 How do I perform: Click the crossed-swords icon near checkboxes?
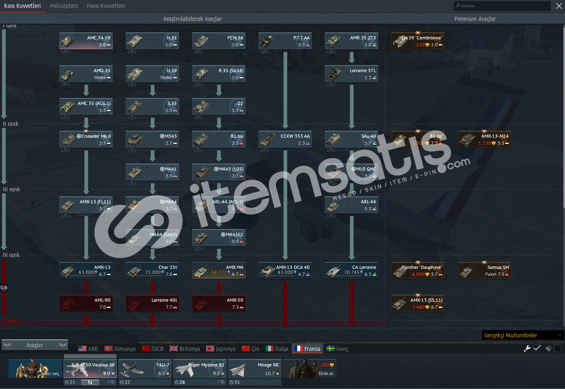(x=548, y=348)
